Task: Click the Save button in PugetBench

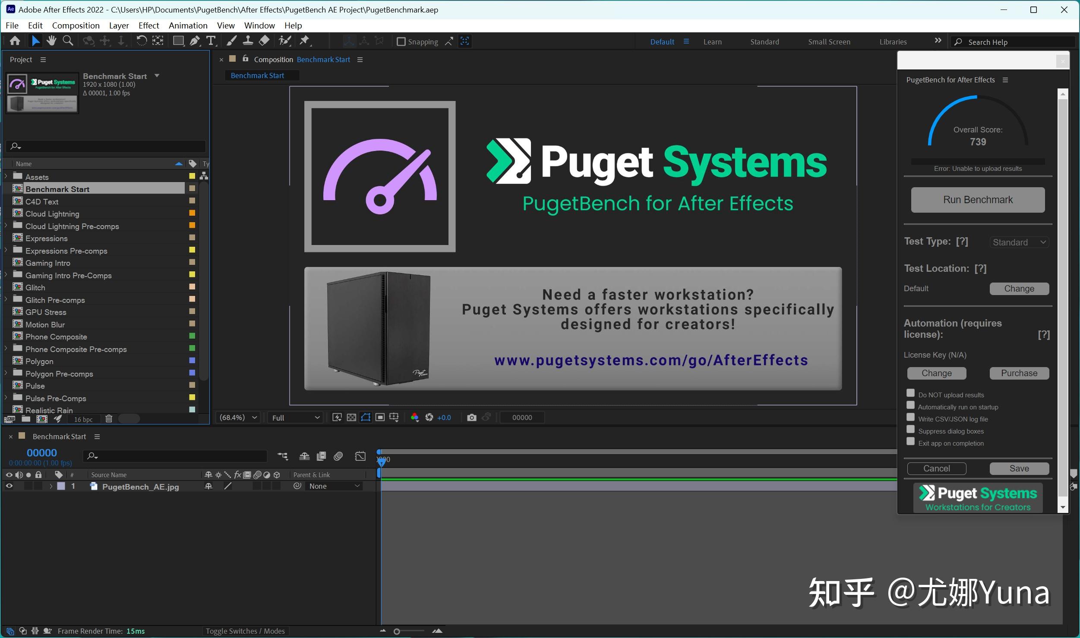Action: tap(1019, 468)
